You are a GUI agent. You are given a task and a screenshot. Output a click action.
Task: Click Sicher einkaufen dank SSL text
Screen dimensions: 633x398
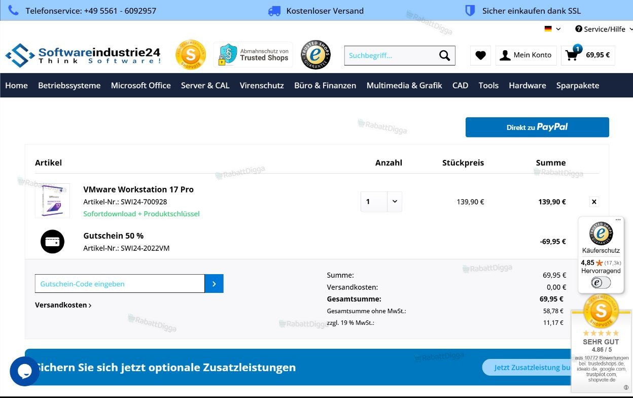532,11
